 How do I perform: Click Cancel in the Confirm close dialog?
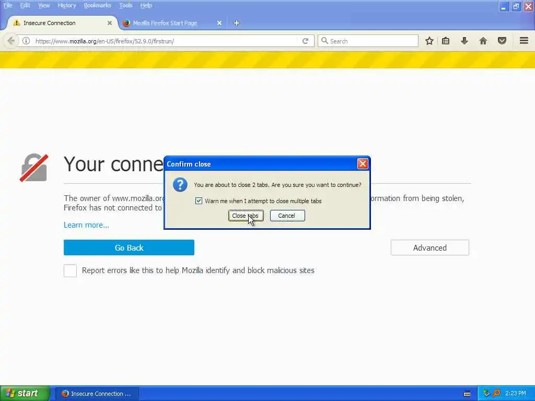click(287, 216)
